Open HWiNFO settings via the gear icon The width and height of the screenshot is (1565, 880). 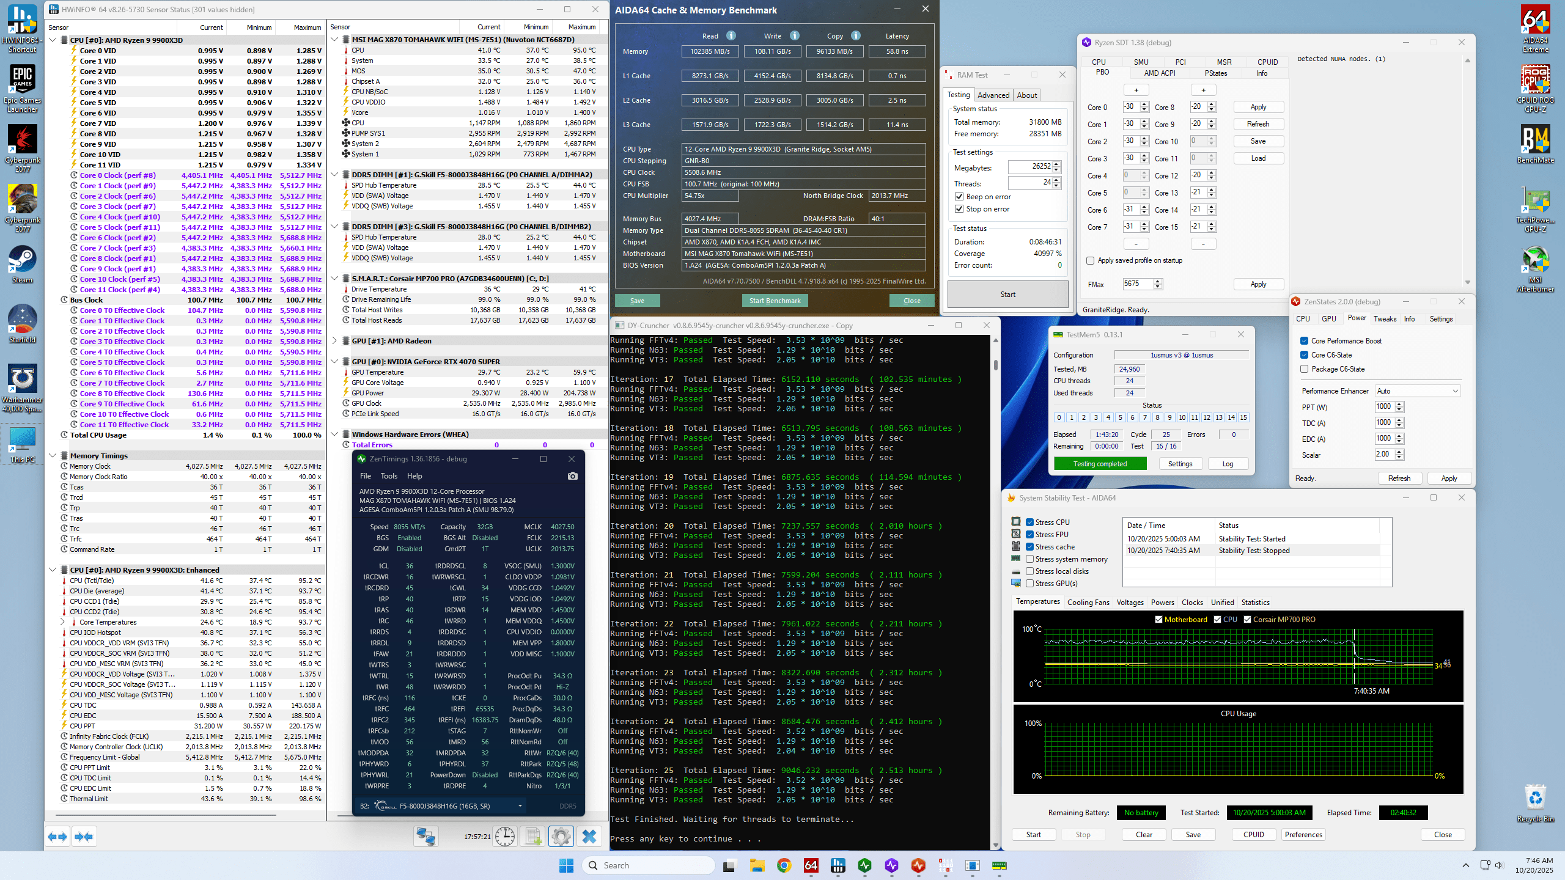tap(561, 835)
